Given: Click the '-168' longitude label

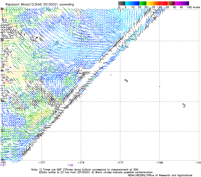Looking at the screenshot, I should pos(160,163).
